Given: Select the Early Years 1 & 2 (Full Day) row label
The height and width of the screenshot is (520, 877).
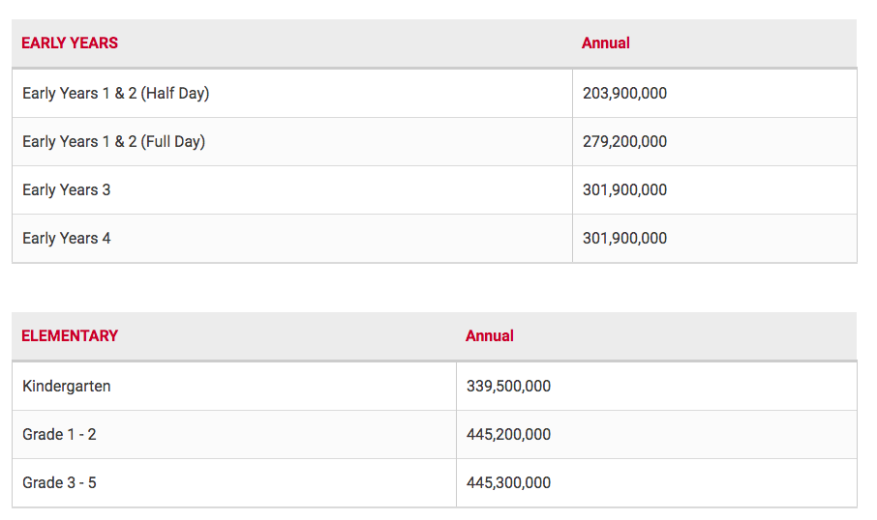Looking at the screenshot, I should tap(114, 142).
